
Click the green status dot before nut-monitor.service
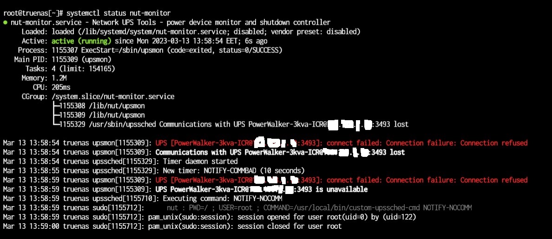point(5,22)
